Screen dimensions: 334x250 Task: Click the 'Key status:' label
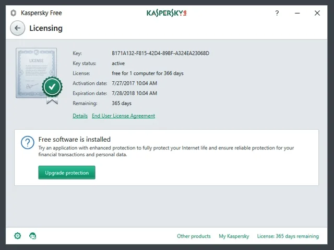point(85,64)
